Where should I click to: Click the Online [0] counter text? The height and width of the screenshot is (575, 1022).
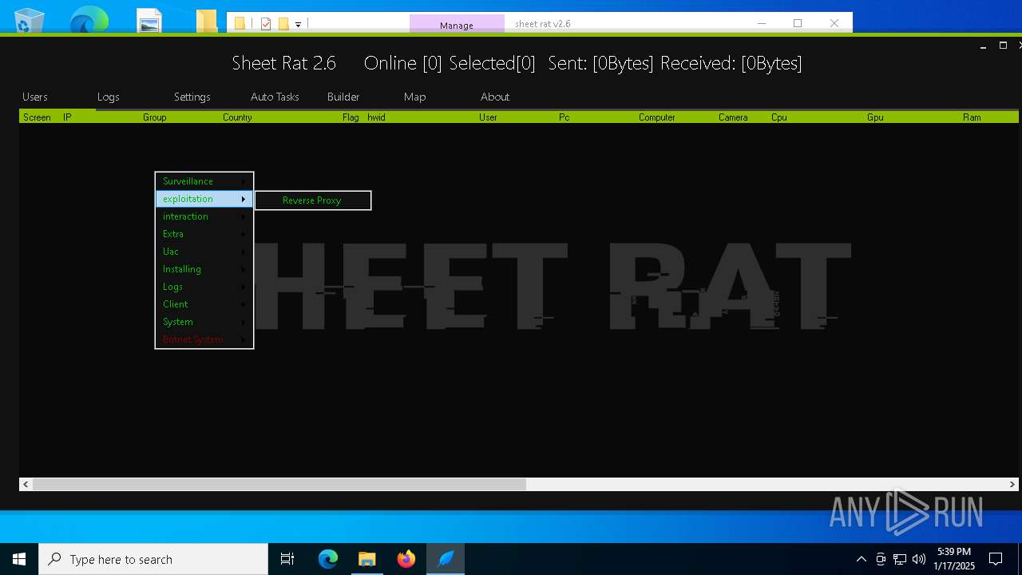(x=402, y=63)
